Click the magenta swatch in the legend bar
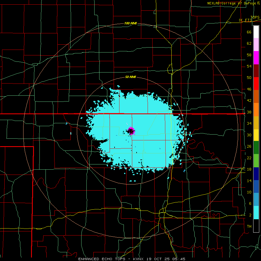 pos(256,58)
